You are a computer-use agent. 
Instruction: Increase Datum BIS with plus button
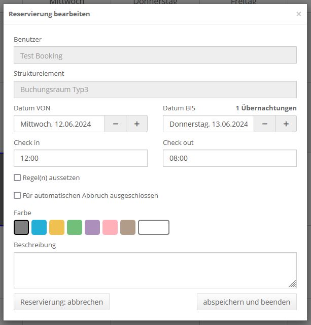tap(286, 124)
